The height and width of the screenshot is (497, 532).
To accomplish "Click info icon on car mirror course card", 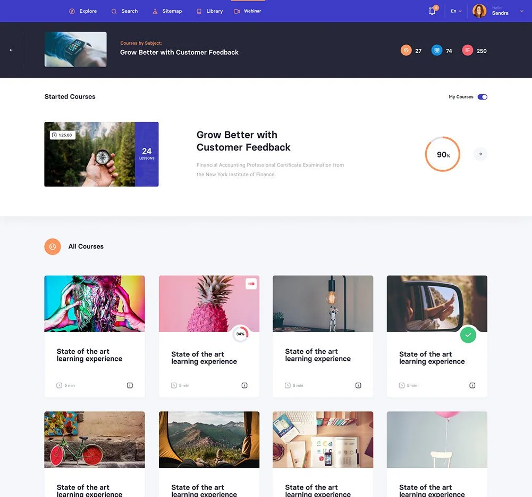I will click(x=472, y=385).
